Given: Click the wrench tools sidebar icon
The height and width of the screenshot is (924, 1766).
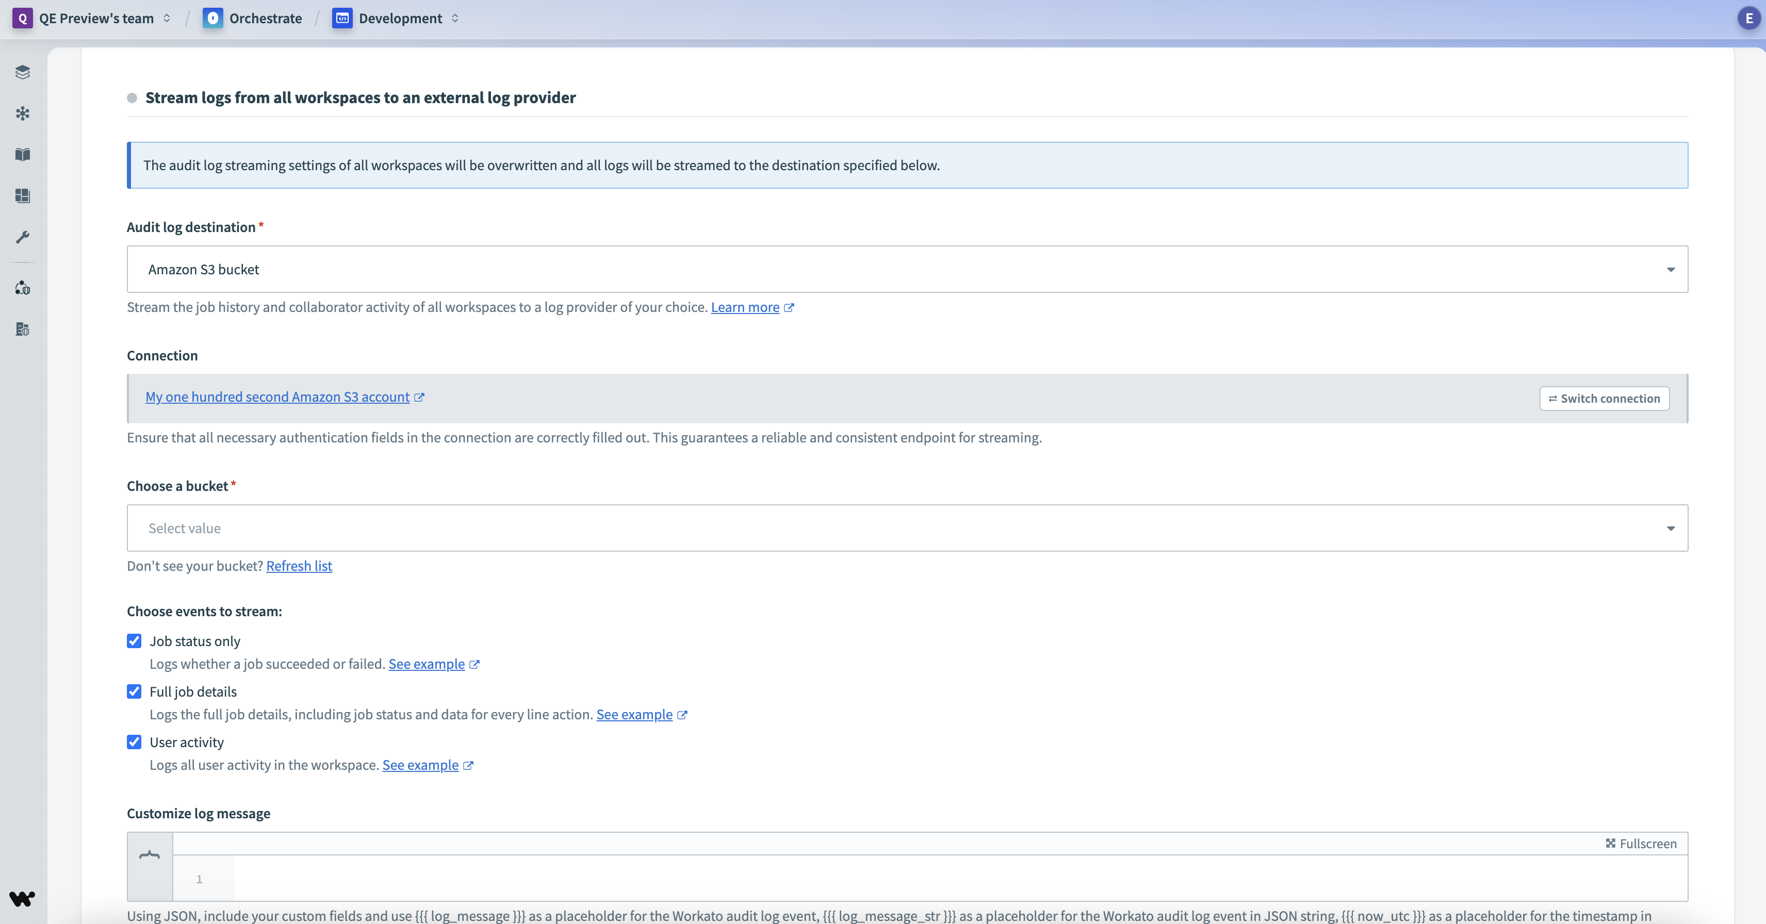Looking at the screenshot, I should pyautogui.click(x=23, y=237).
